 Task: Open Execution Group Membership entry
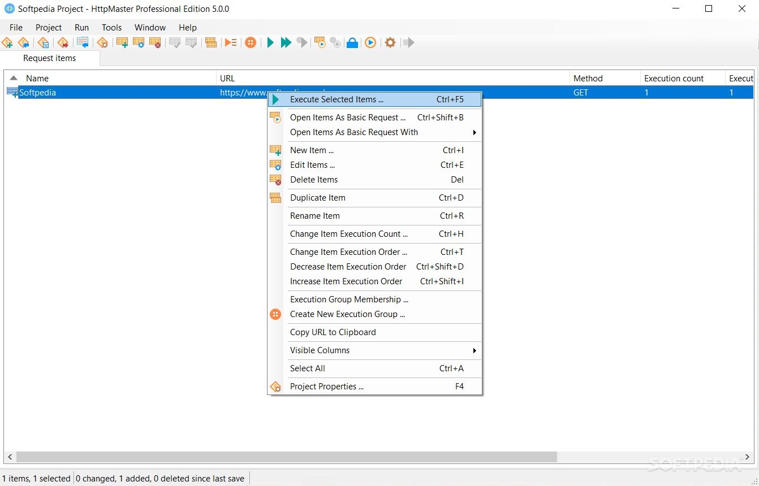(375, 300)
